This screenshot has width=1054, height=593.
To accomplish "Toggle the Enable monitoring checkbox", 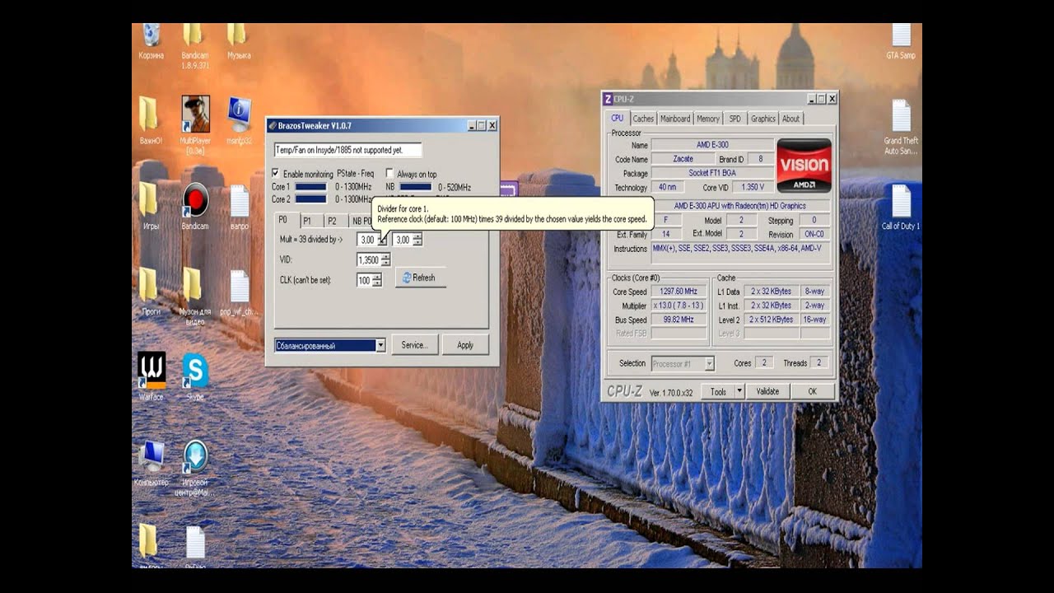I will pos(276,174).
